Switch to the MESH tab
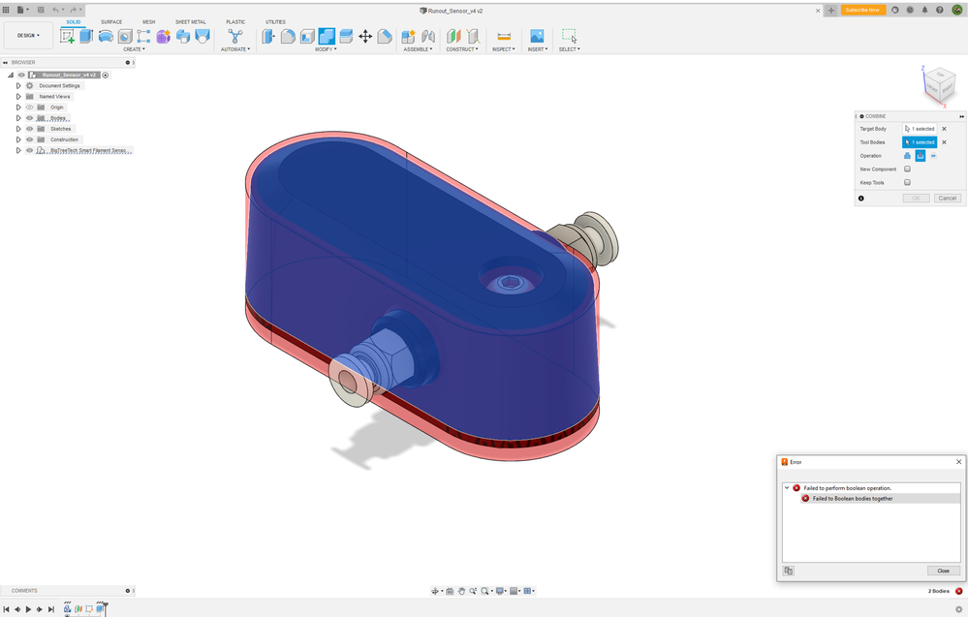This screenshot has width=968, height=617. 149,21
